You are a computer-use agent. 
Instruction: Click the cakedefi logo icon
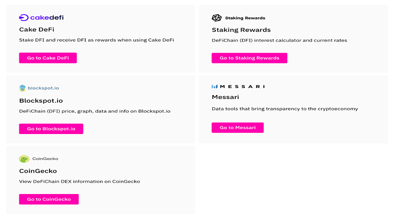(24, 18)
